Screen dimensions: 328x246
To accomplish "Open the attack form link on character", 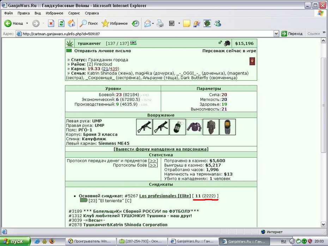I will coord(161,149).
